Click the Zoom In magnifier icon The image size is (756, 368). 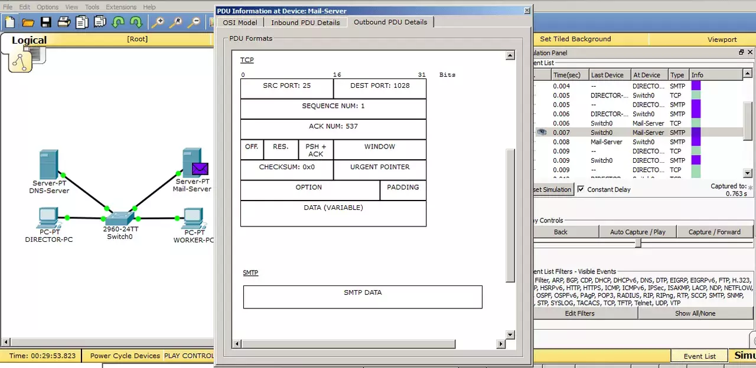coord(157,22)
